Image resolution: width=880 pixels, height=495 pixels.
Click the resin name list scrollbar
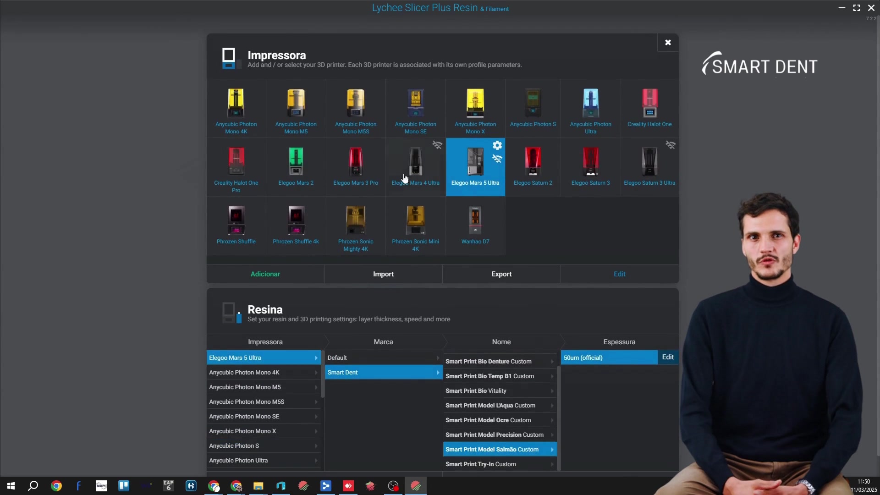click(558, 418)
